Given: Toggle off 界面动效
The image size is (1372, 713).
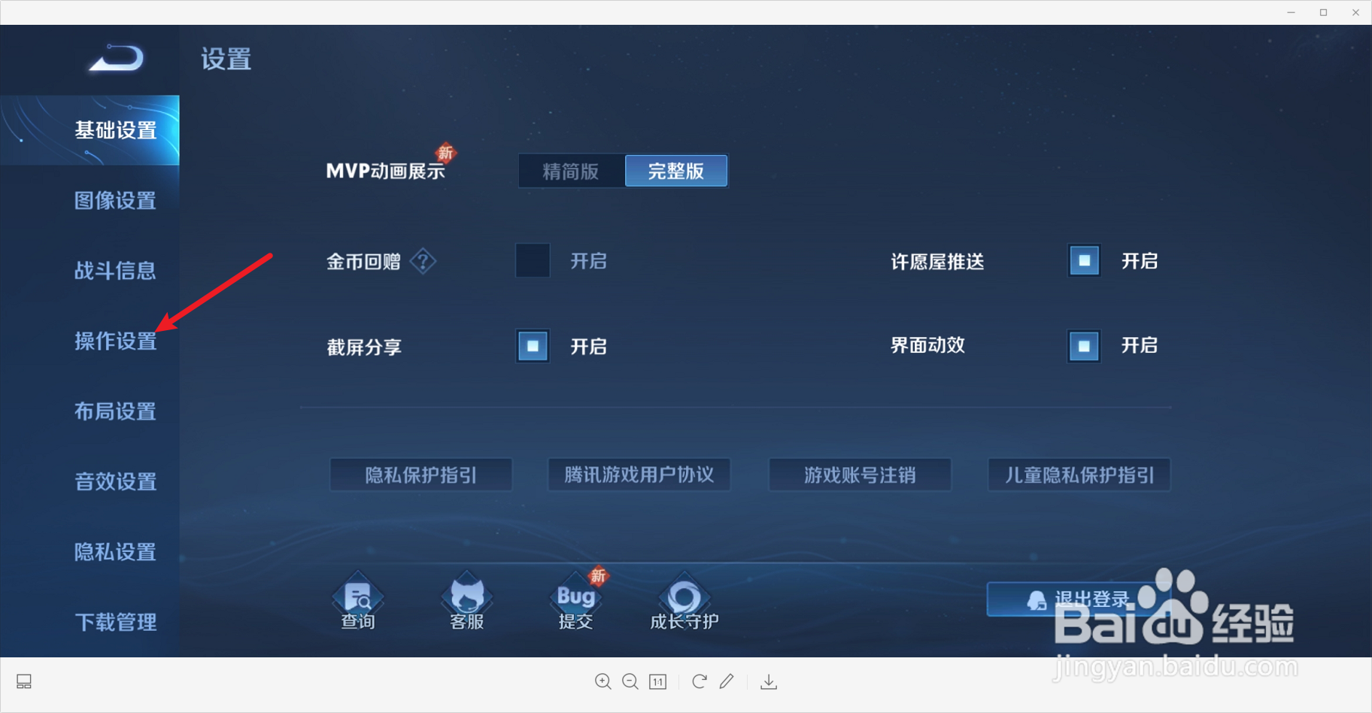Looking at the screenshot, I should tap(1083, 346).
